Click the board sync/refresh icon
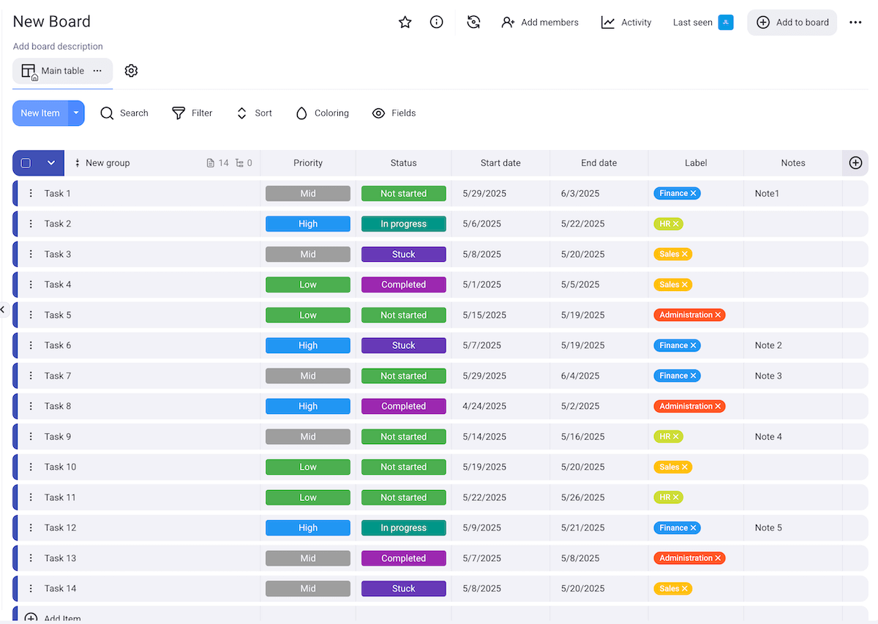 click(x=473, y=22)
